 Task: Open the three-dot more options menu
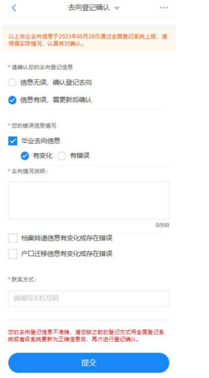[164, 8]
